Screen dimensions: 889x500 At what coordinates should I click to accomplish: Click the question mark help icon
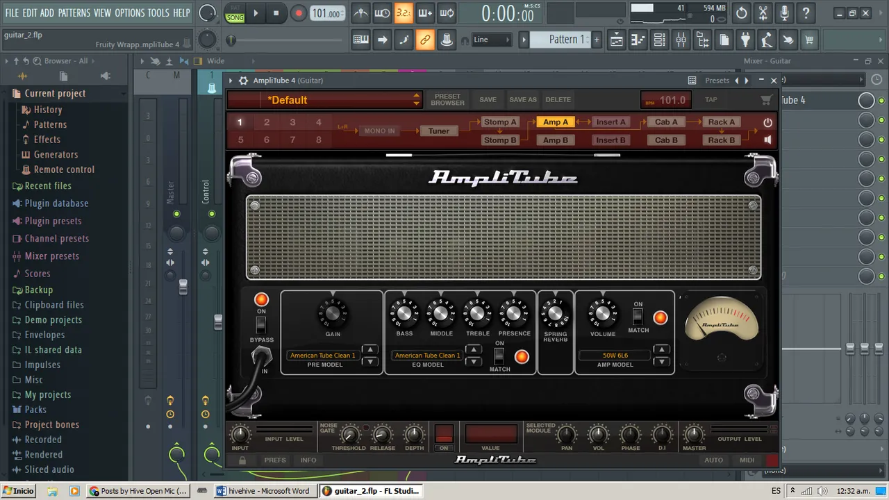click(x=806, y=13)
